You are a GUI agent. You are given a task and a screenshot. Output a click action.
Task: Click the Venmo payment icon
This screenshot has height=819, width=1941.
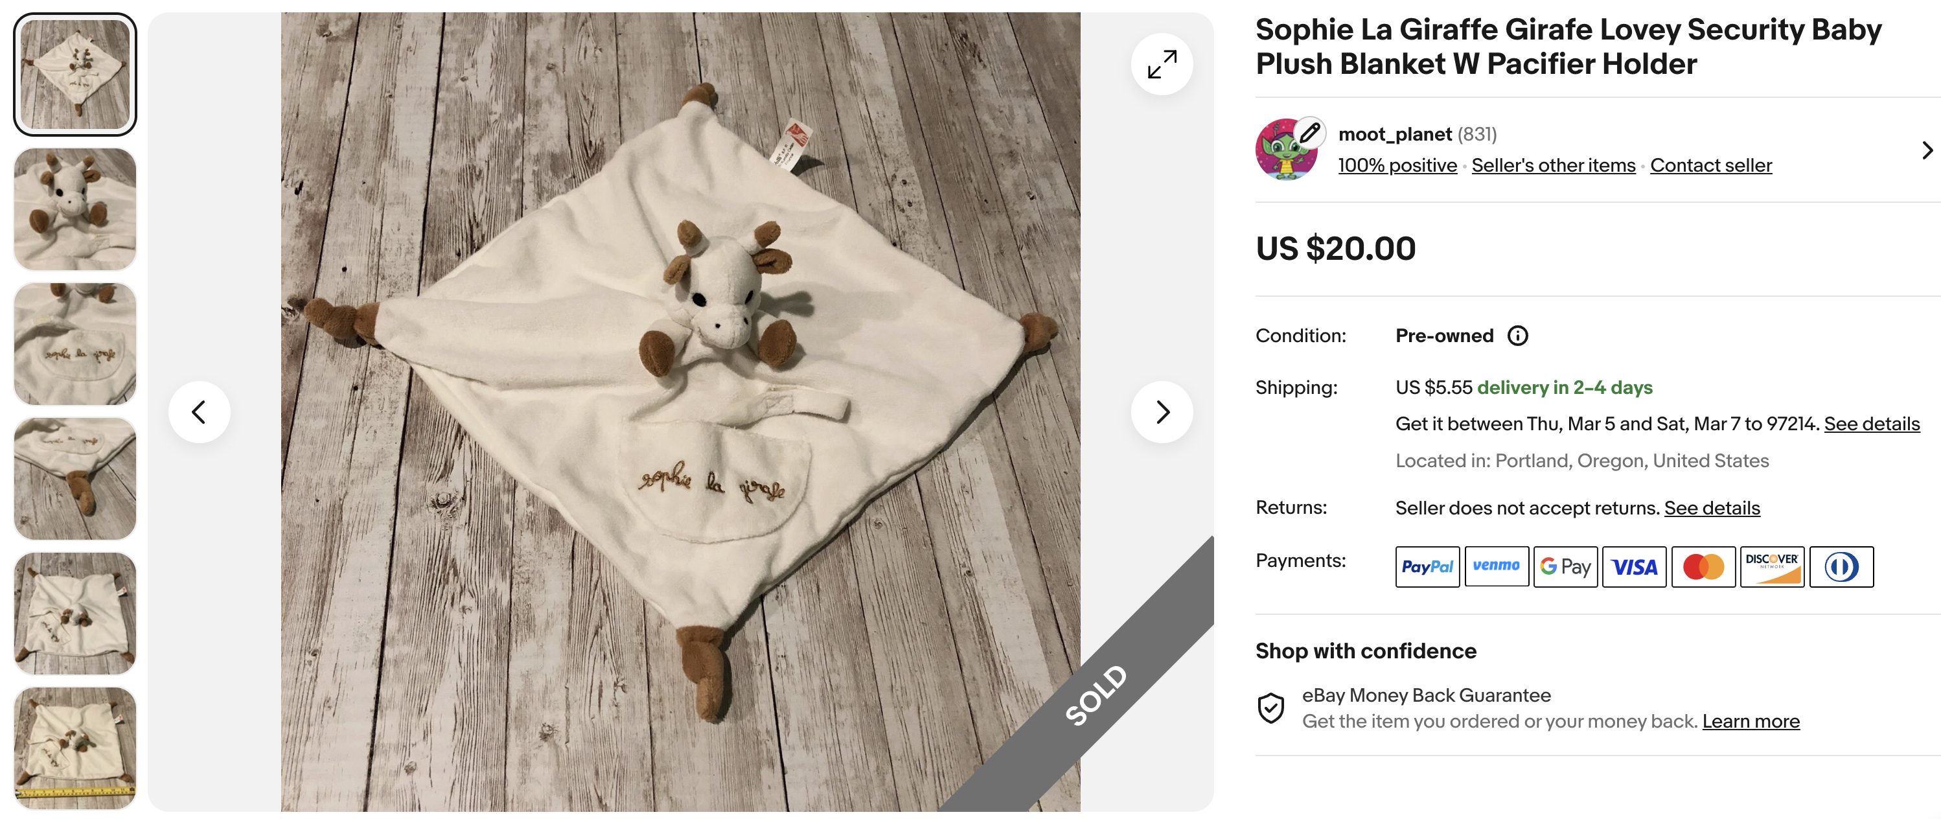pos(1496,566)
